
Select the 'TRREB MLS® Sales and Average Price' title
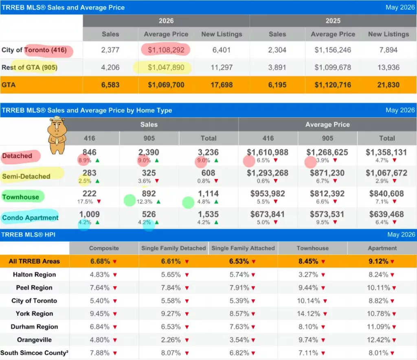(x=63, y=7)
